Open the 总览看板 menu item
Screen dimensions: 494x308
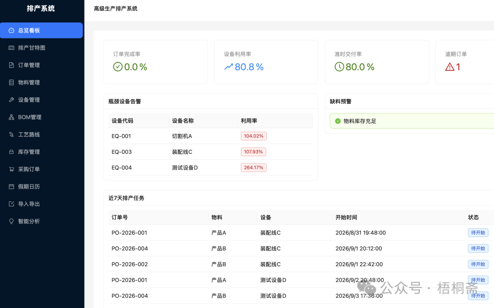[x=41, y=31]
